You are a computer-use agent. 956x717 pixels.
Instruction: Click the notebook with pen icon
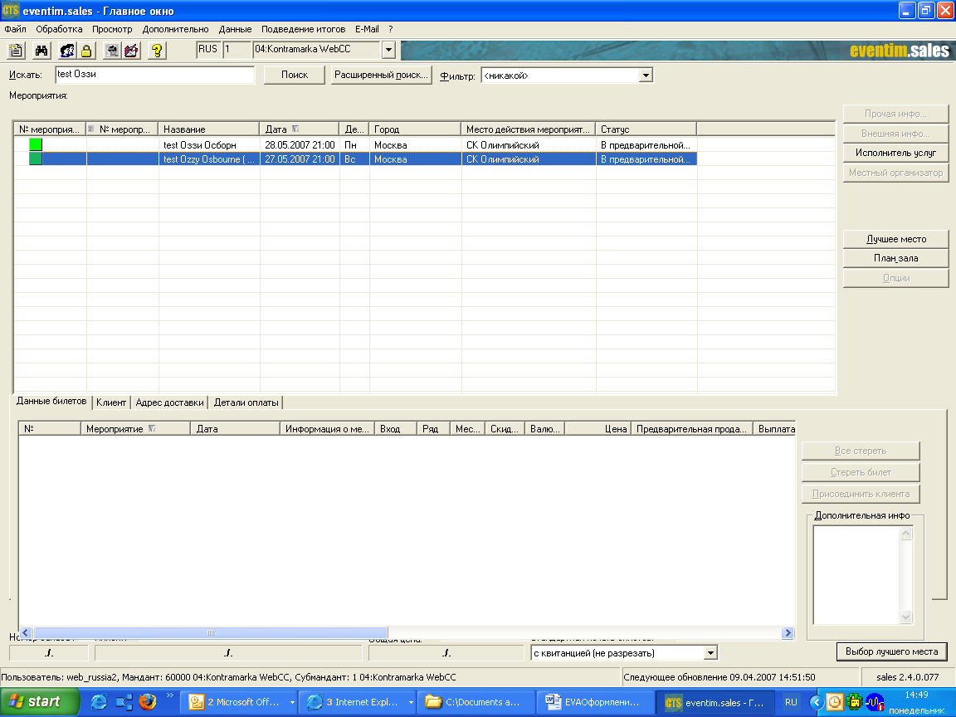(x=131, y=51)
